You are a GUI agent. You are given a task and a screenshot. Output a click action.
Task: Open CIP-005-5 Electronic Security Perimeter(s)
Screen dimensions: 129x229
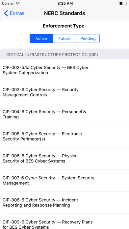click(64, 136)
